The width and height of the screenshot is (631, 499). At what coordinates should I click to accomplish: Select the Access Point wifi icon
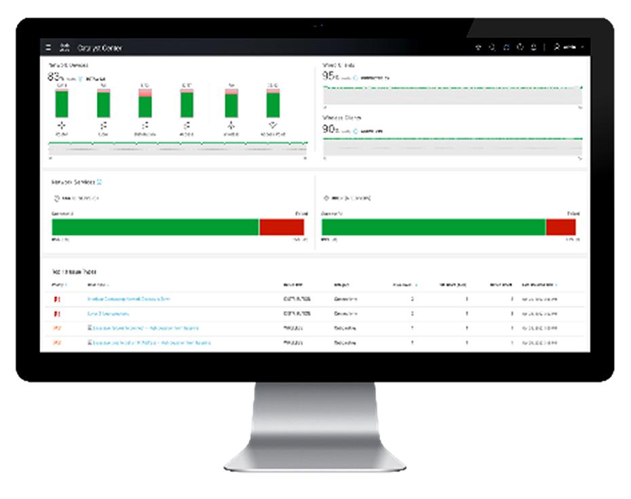point(273,125)
